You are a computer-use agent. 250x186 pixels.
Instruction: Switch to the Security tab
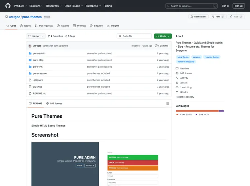96,26
